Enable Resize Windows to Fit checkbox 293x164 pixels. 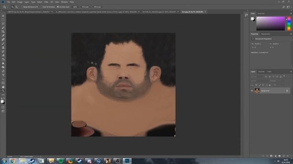click(x=22, y=7)
